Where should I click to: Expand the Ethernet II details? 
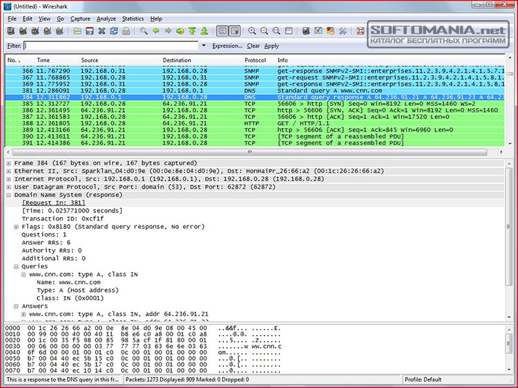tap(8, 172)
